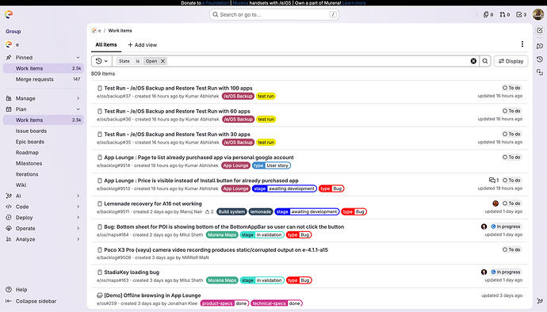Open the Lemonade recovery for A16 issue
The height and width of the screenshot is (312, 547).
[153, 204]
